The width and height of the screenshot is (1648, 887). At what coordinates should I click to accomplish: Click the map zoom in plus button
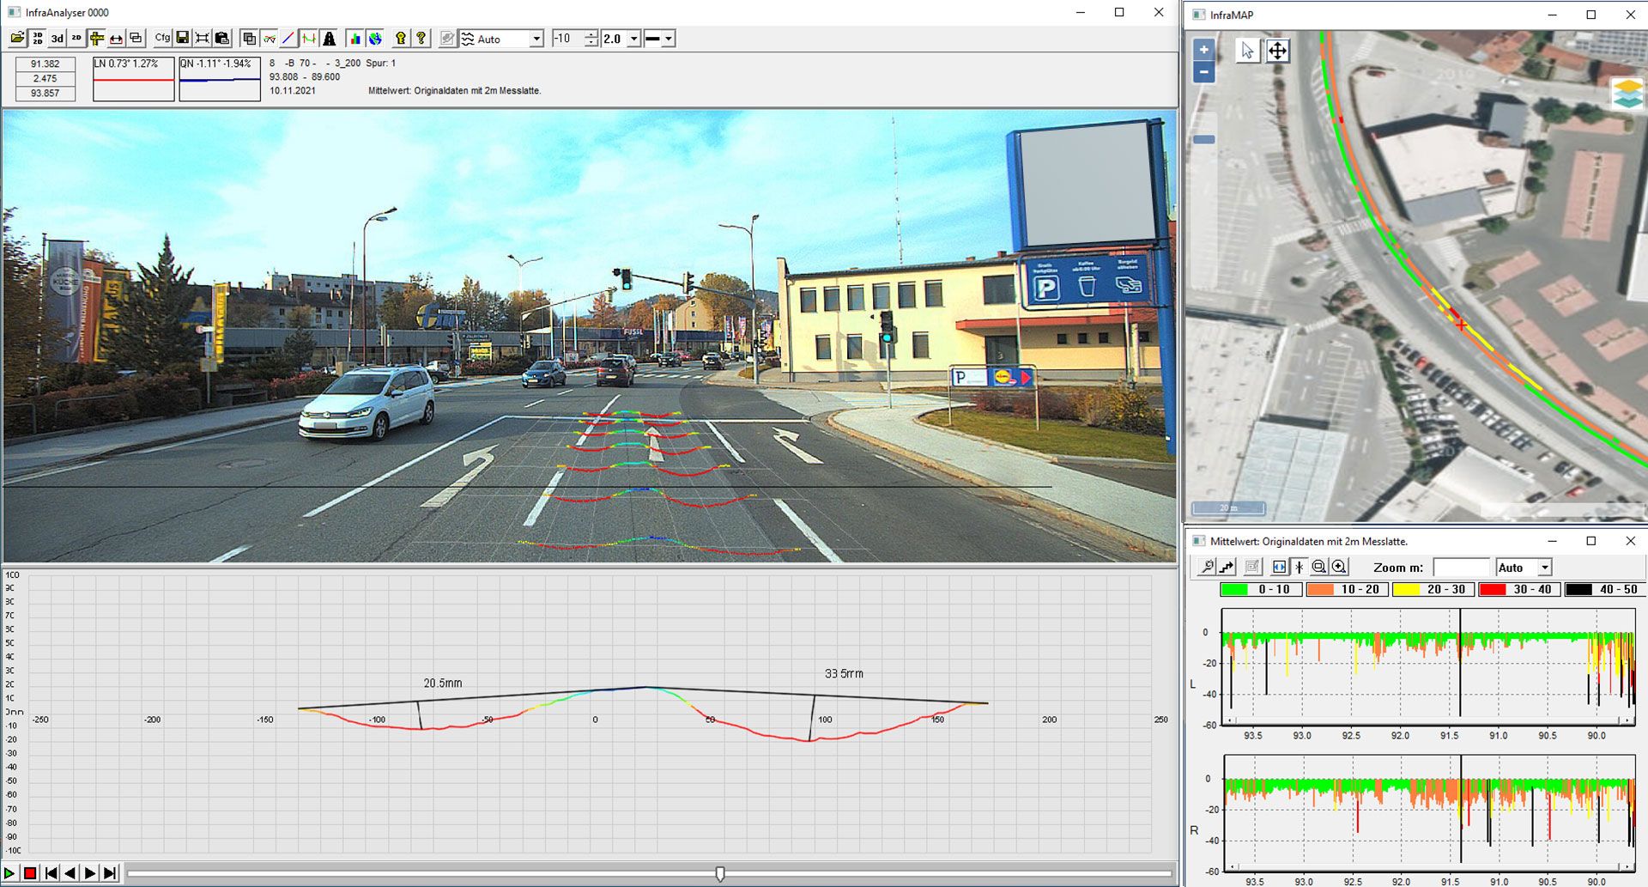point(1204,50)
